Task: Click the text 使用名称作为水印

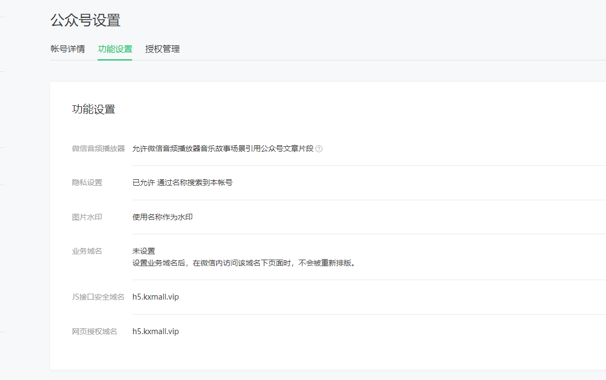Action: [x=162, y=217]
